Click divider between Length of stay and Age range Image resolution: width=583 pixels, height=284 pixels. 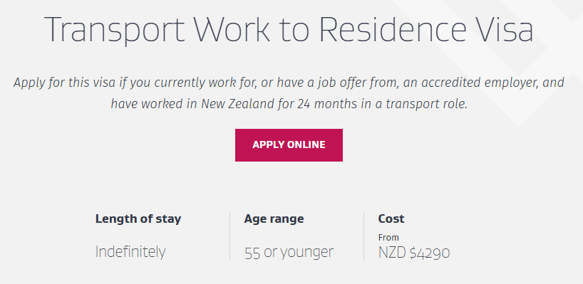(x=229, y=236)
